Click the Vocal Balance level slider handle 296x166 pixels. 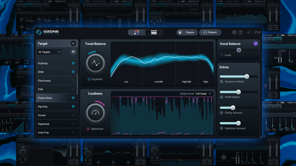239,50
